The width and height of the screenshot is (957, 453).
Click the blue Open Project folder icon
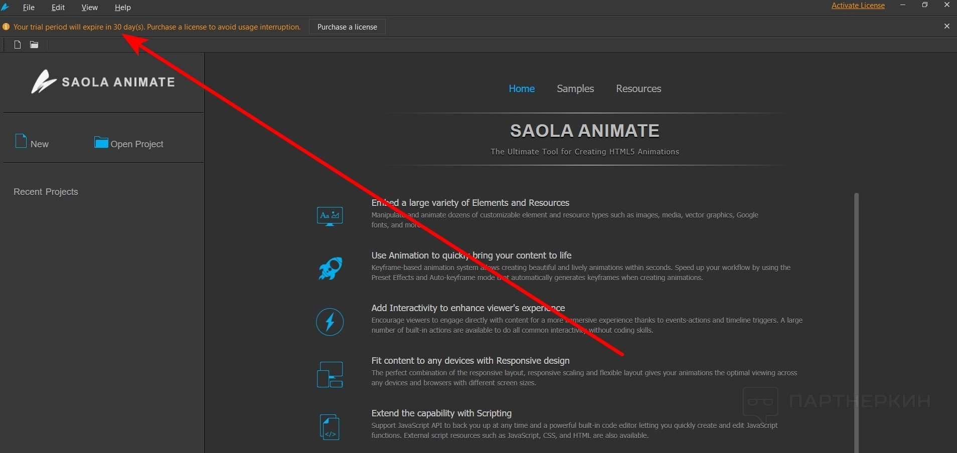click(101, 142)
